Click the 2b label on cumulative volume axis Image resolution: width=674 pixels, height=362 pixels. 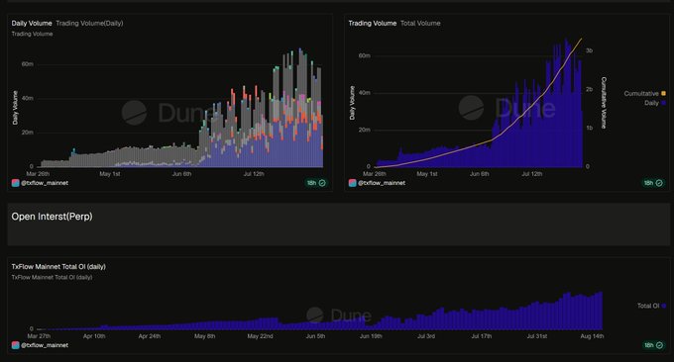pos(589,89)
